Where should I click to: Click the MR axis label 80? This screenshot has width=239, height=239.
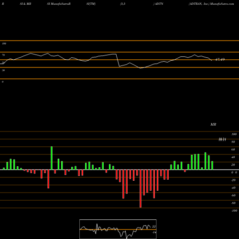pyautogui.click(x=233, y=142)
